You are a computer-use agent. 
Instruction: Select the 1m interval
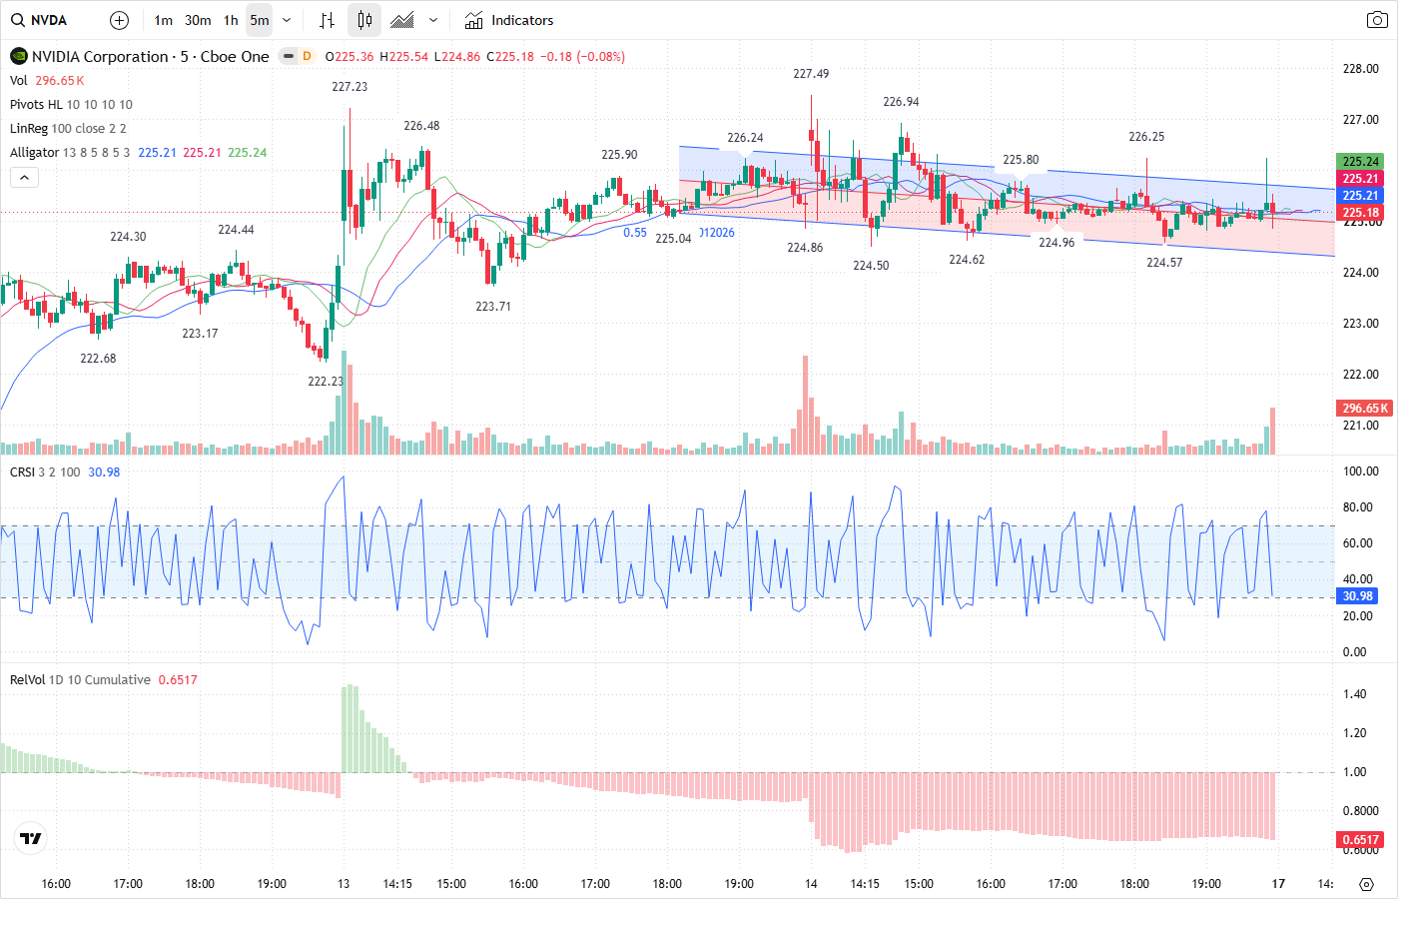(163, 20)
